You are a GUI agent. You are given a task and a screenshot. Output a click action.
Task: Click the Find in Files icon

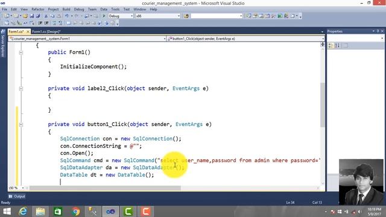click(x=186, y=16)
